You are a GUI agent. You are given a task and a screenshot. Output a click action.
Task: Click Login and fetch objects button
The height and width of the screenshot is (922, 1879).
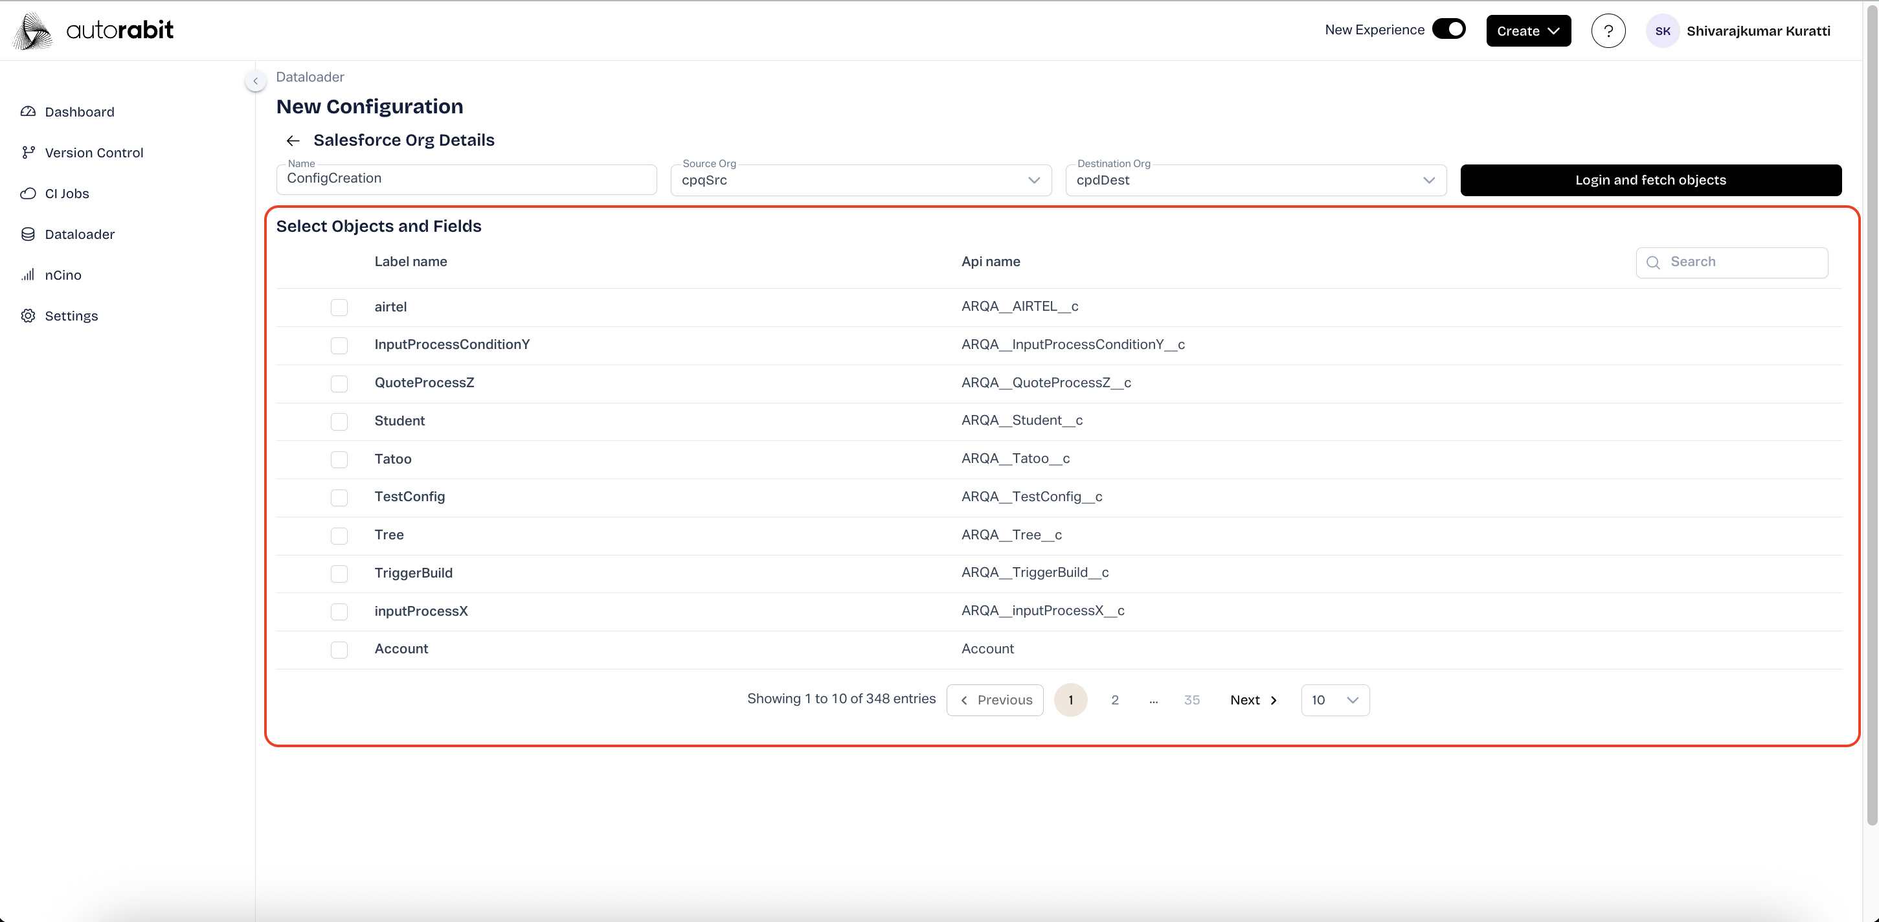1650,180
